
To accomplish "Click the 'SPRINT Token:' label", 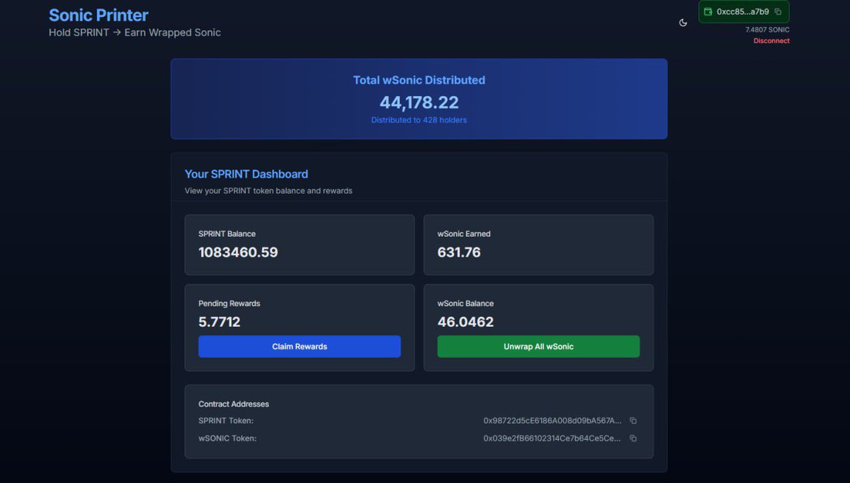I will (x=226, y=421).
